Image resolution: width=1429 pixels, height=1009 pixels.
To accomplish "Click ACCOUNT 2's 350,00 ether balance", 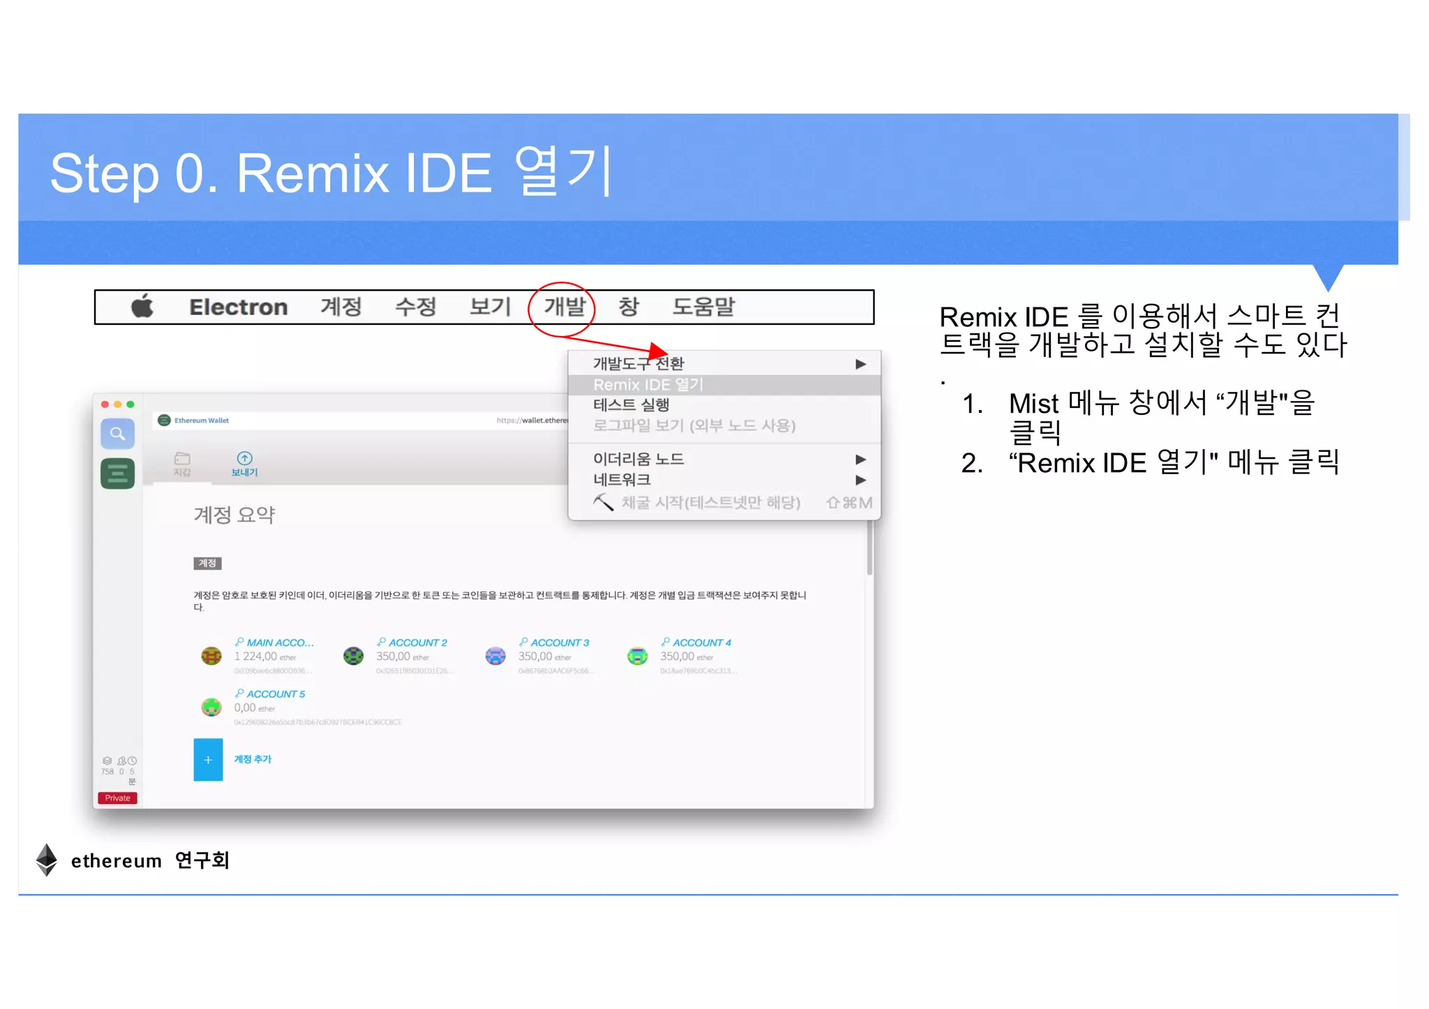I will tap(403, 657).
